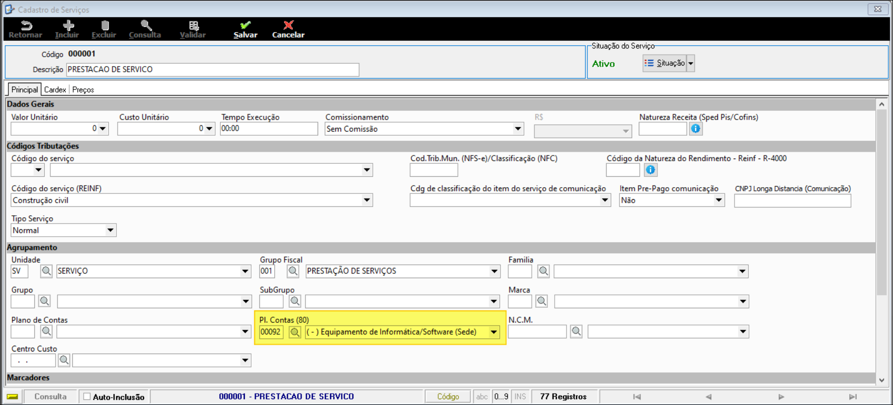Click the Pl. Contas (80) search icon
The width and height of the screenshot is (893, 405).
[295, 332]
